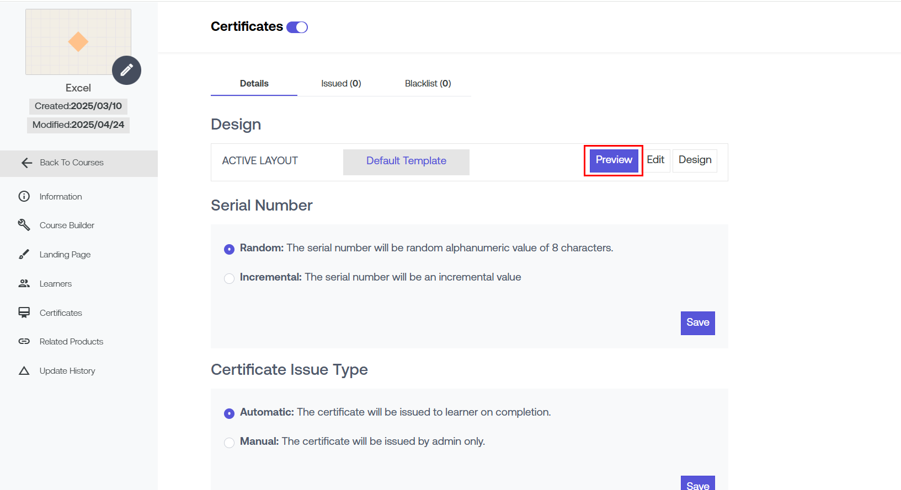Select the Incremental serial number option

[x=230, y=278]
